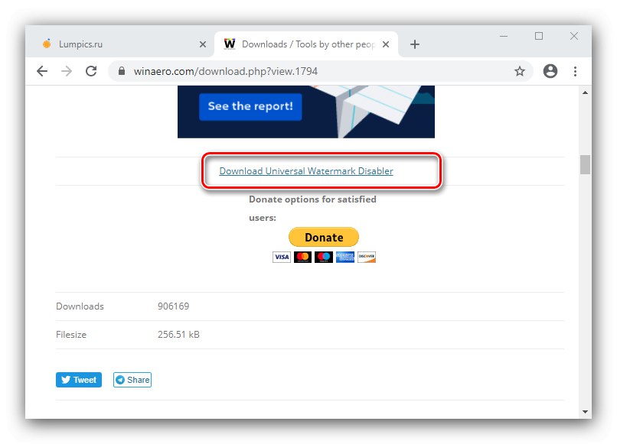This screenshot has height=444, width=617.
Task: Close the Lumpics.ru tab
Action: click(203, 44)
